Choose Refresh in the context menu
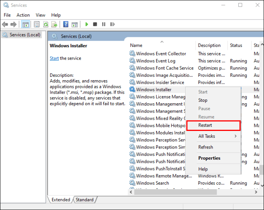Image resolution: width=264 pixels, height=210 pixels. click(x=213, y=147)
